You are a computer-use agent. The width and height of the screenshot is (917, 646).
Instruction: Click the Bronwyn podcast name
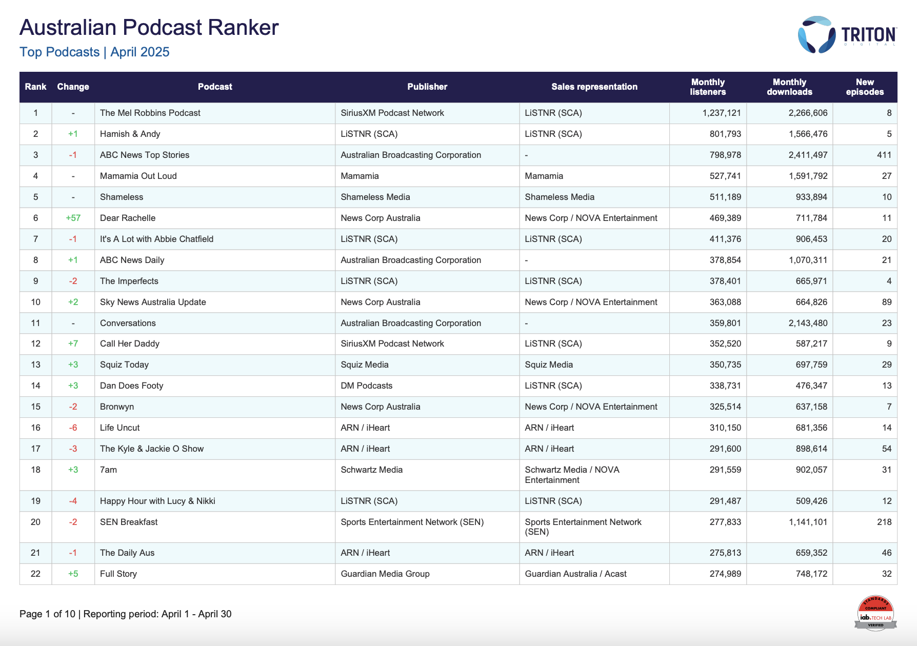click(117, 407)
